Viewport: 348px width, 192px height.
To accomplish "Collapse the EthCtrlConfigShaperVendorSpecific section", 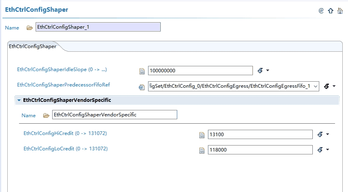I will click(19, 100).
